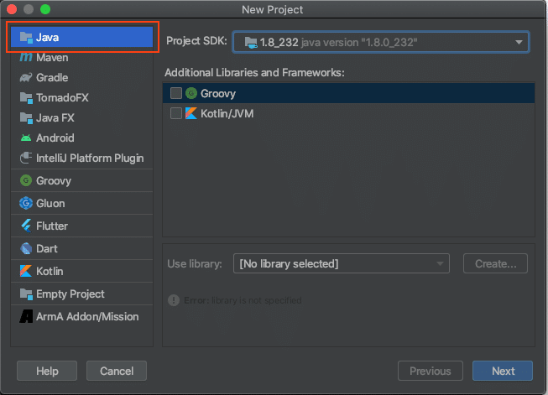Click the Flutter logo icon
548x395 pixels.
coord(26,226)
